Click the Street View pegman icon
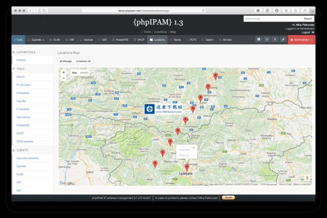The height and width of the screenshot is (218, 327). pyautogui.click(x=307, y=178)
